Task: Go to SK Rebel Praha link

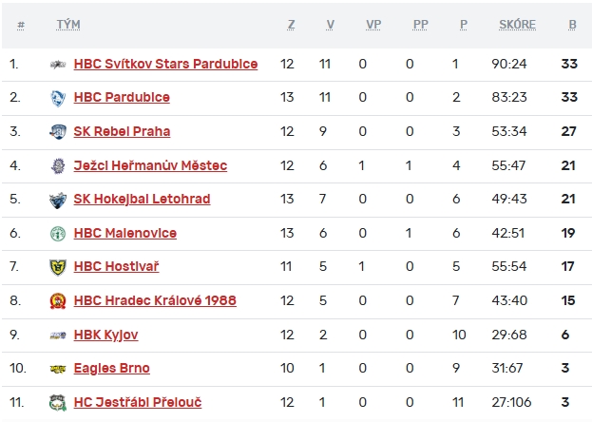Action: click(122, 132)
